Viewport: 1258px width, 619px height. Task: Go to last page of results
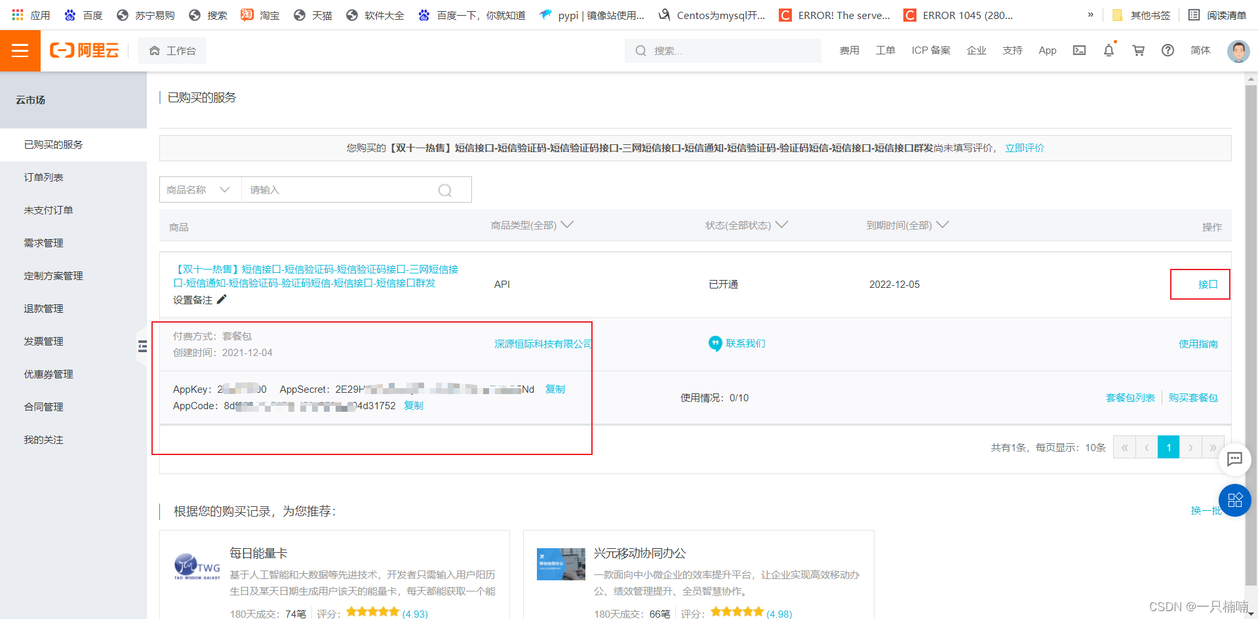[1212, 447]
